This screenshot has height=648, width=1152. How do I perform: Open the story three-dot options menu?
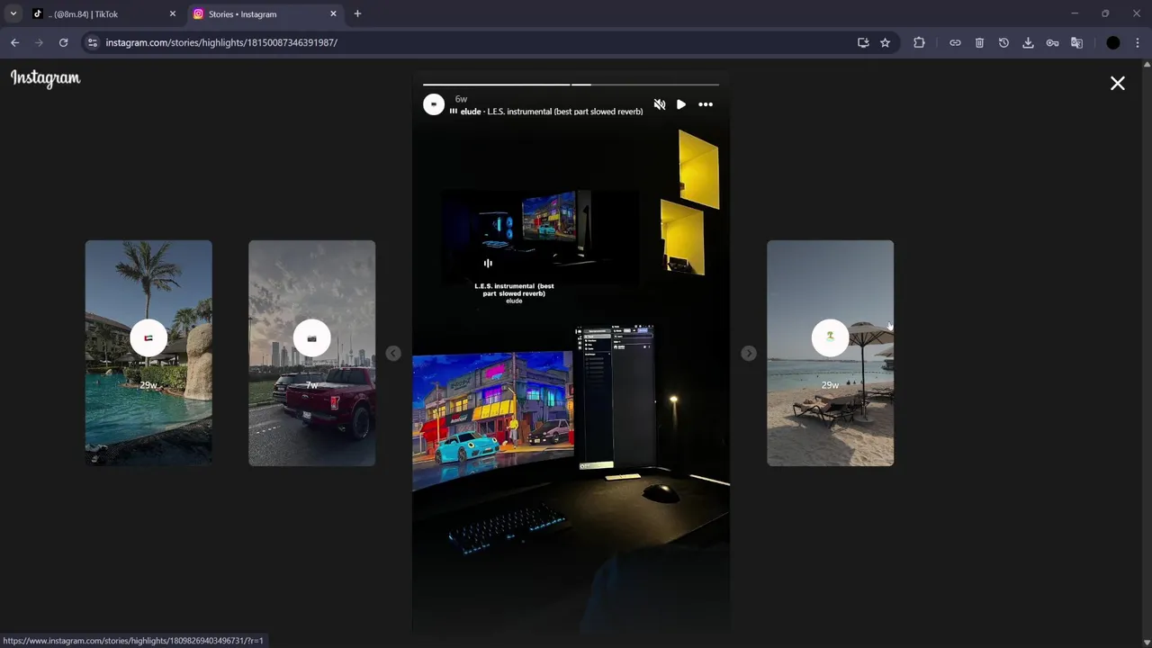coord(706,104)
